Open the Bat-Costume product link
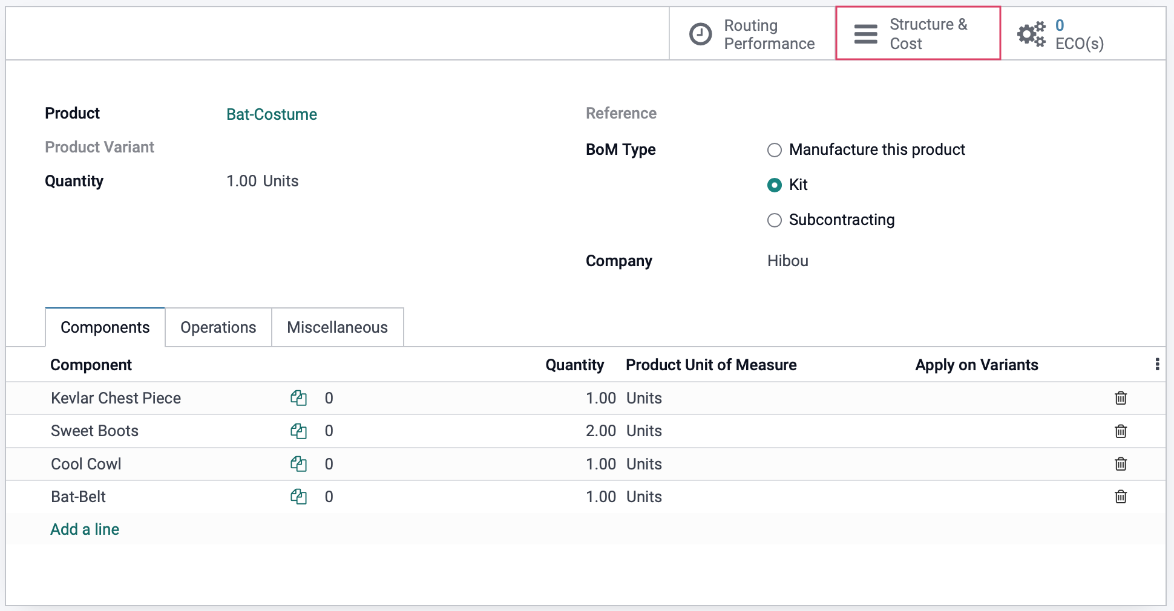1174x611 pixels. (272, 114)
